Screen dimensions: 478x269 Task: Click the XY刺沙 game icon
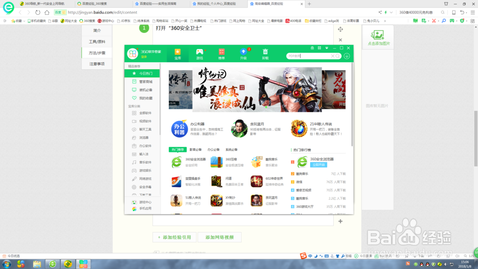click(217, 201)
